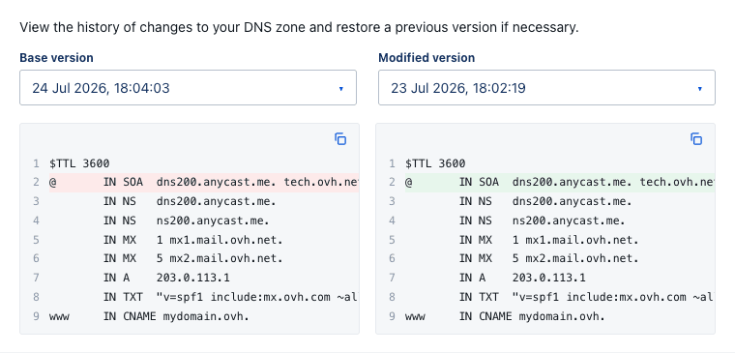Click www CNAME mydomain.ovh. in base version
Screen dimensions: 735x353
(149, 316)
